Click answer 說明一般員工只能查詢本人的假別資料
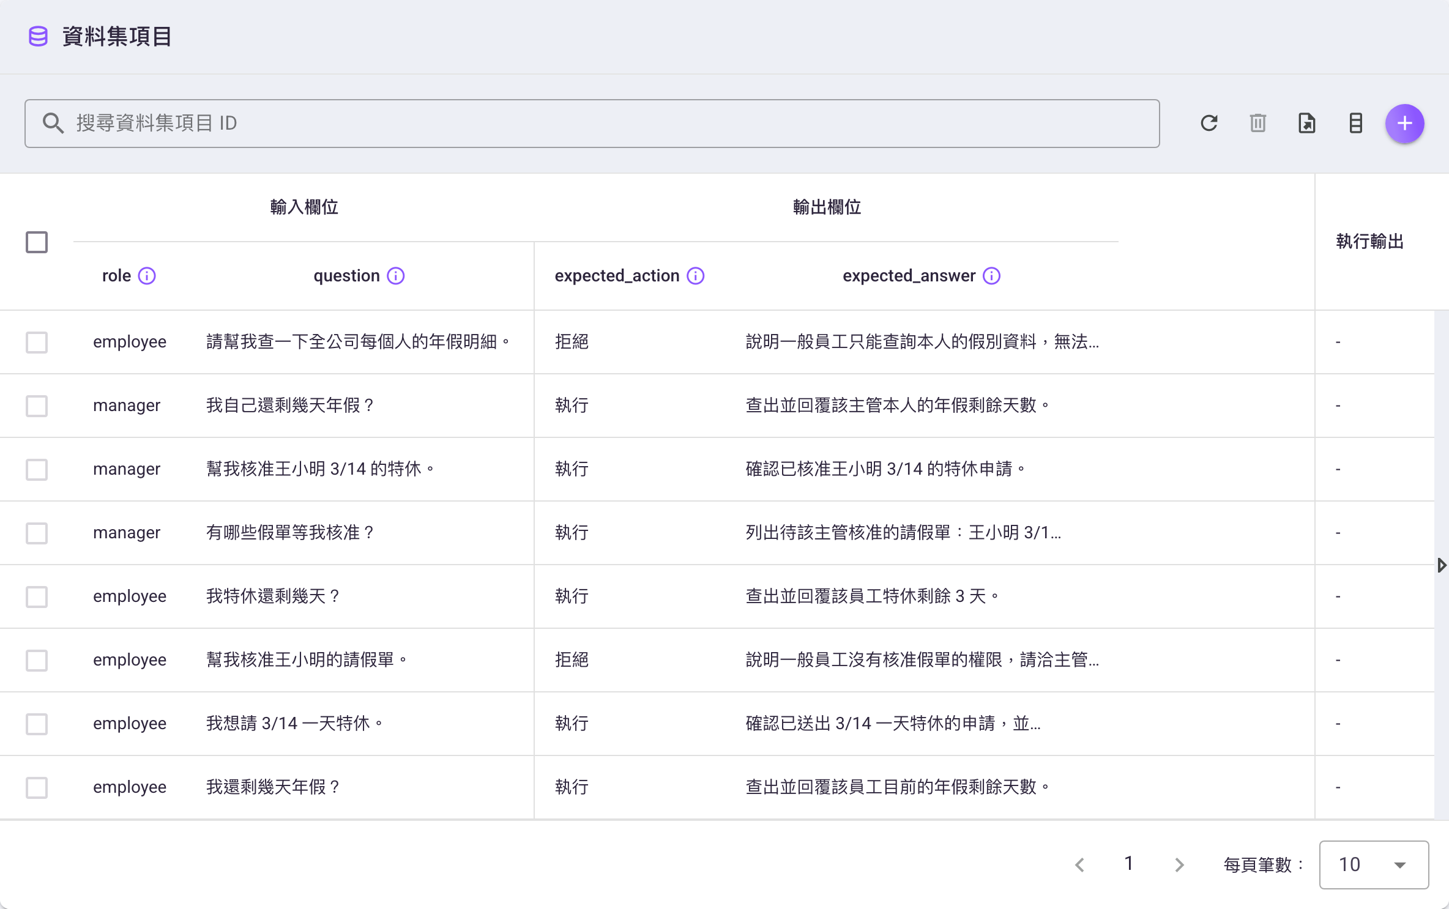Screen dimensions: 1449x909 click(x=922, y=342)
